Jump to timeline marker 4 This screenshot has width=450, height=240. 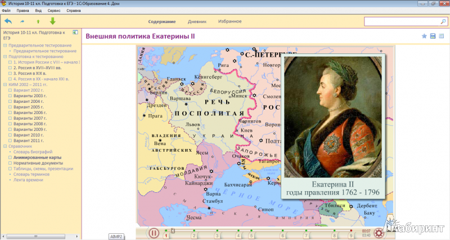coord(238,236)
